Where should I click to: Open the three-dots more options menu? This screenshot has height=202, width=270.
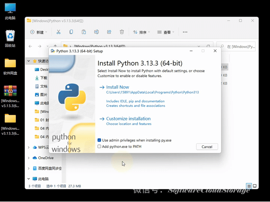tap(185, 32)
